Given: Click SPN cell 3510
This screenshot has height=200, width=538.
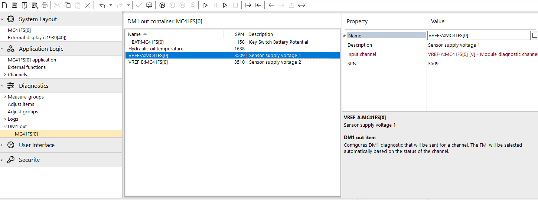Looking at the screenshot, I should click(x=239, y=62).
